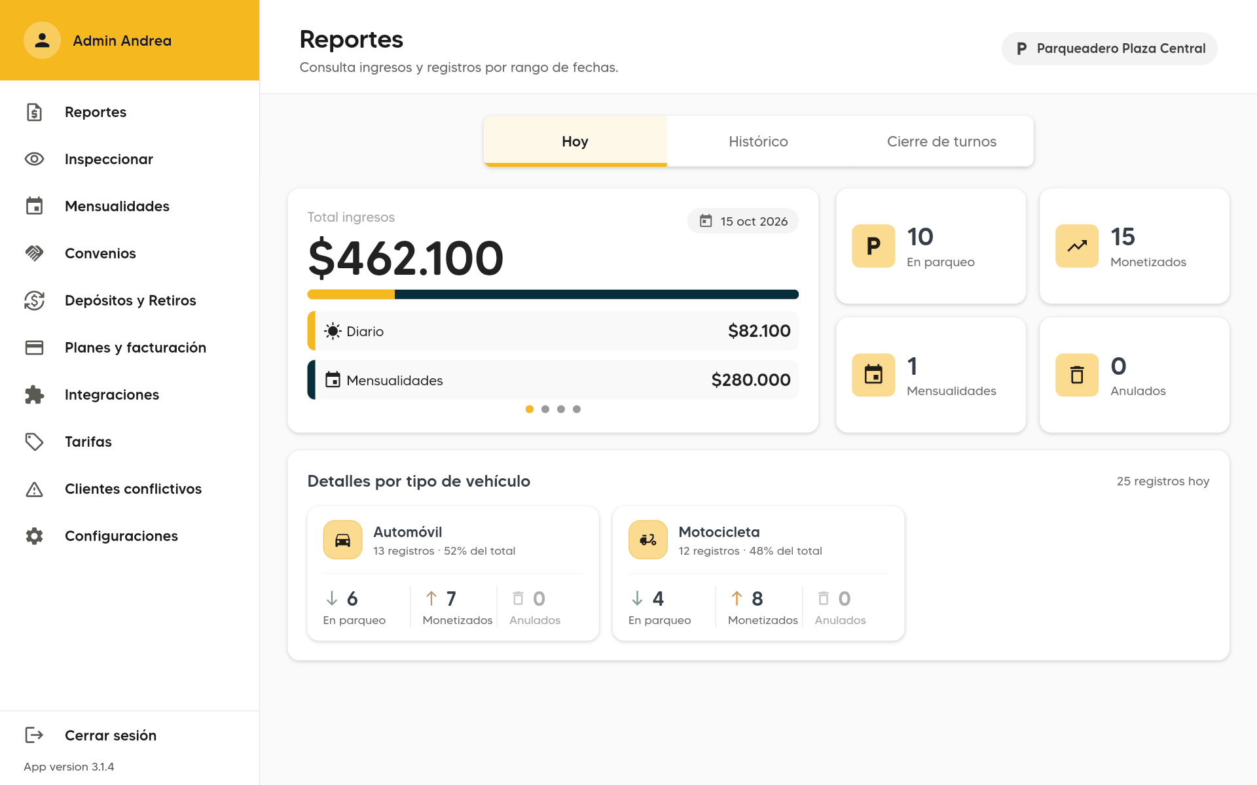Select the second carousel dot indicator

(545, 409)
